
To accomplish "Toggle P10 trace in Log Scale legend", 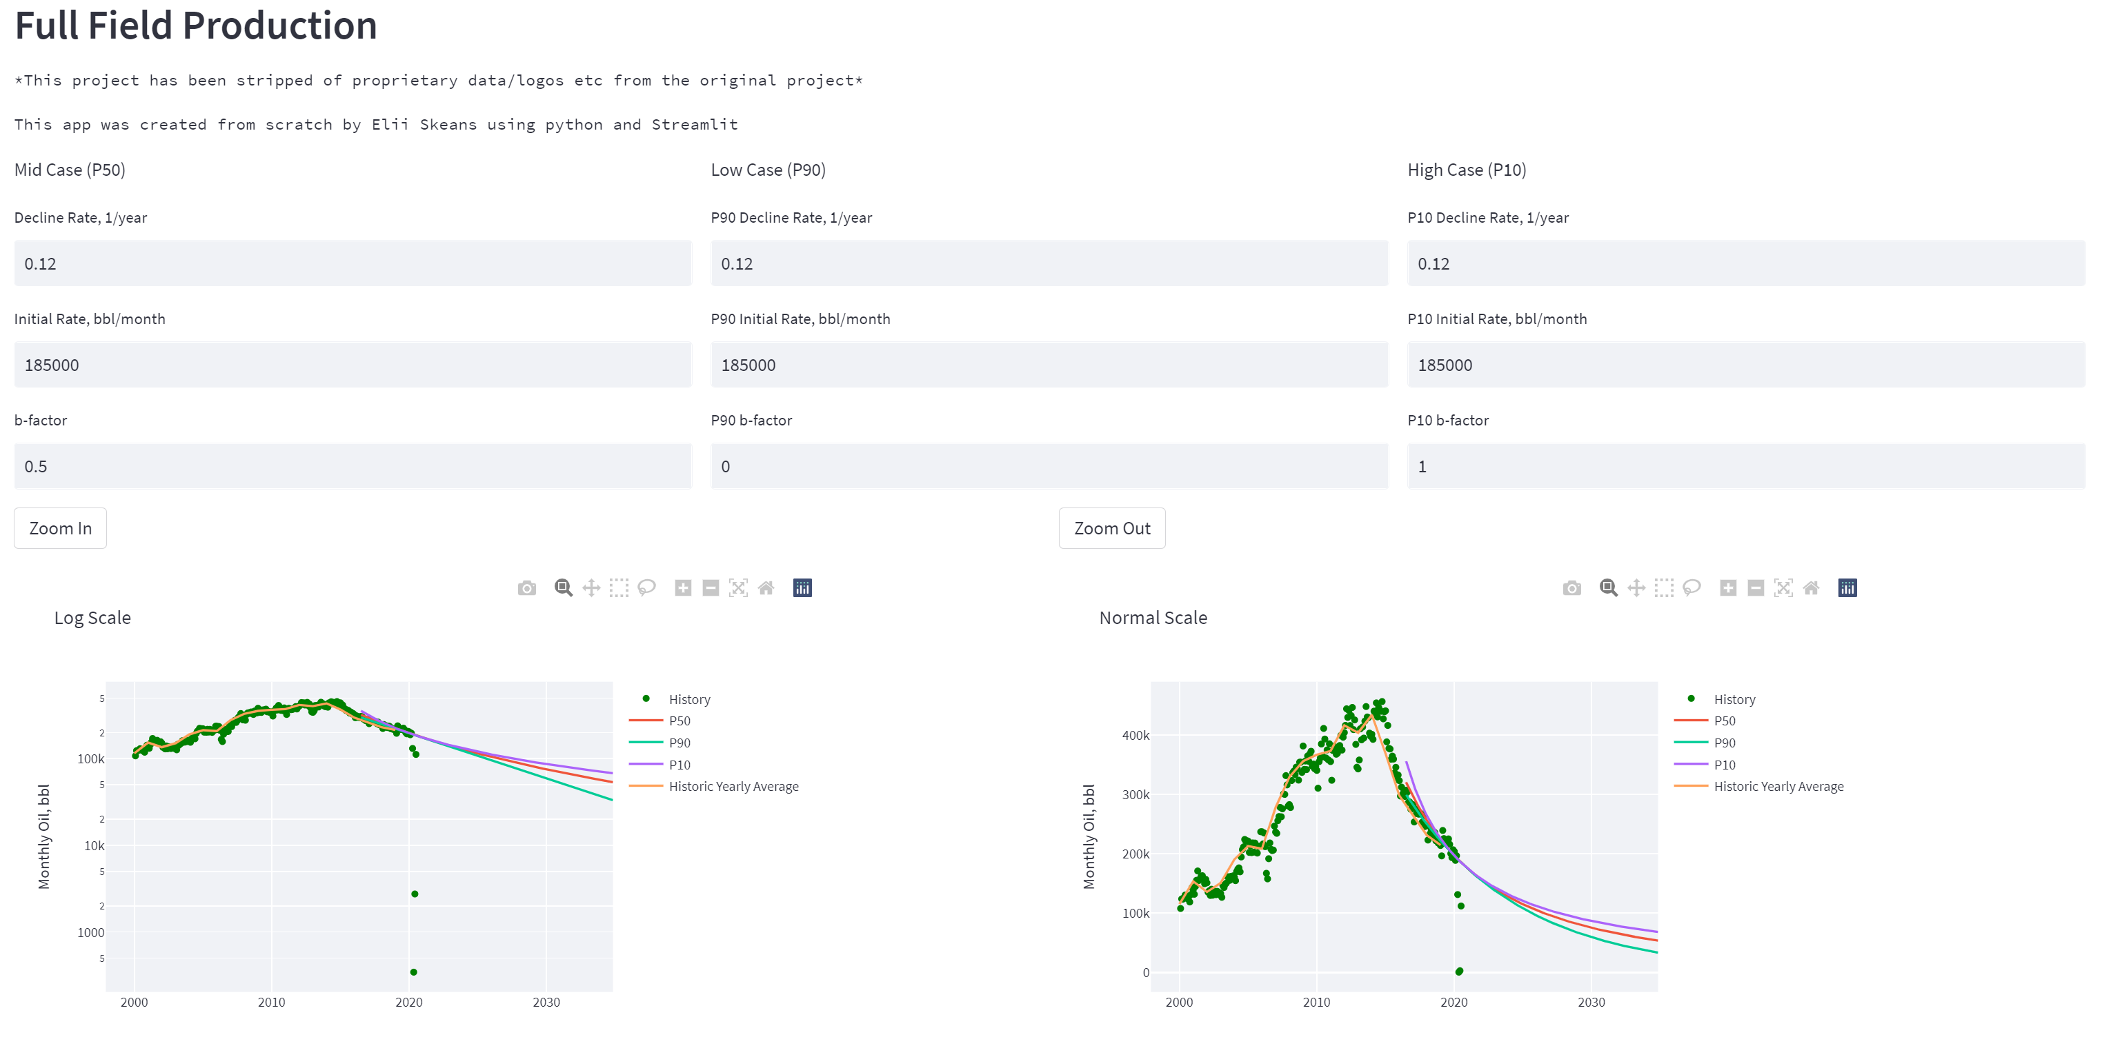I will tap(679, 765).
